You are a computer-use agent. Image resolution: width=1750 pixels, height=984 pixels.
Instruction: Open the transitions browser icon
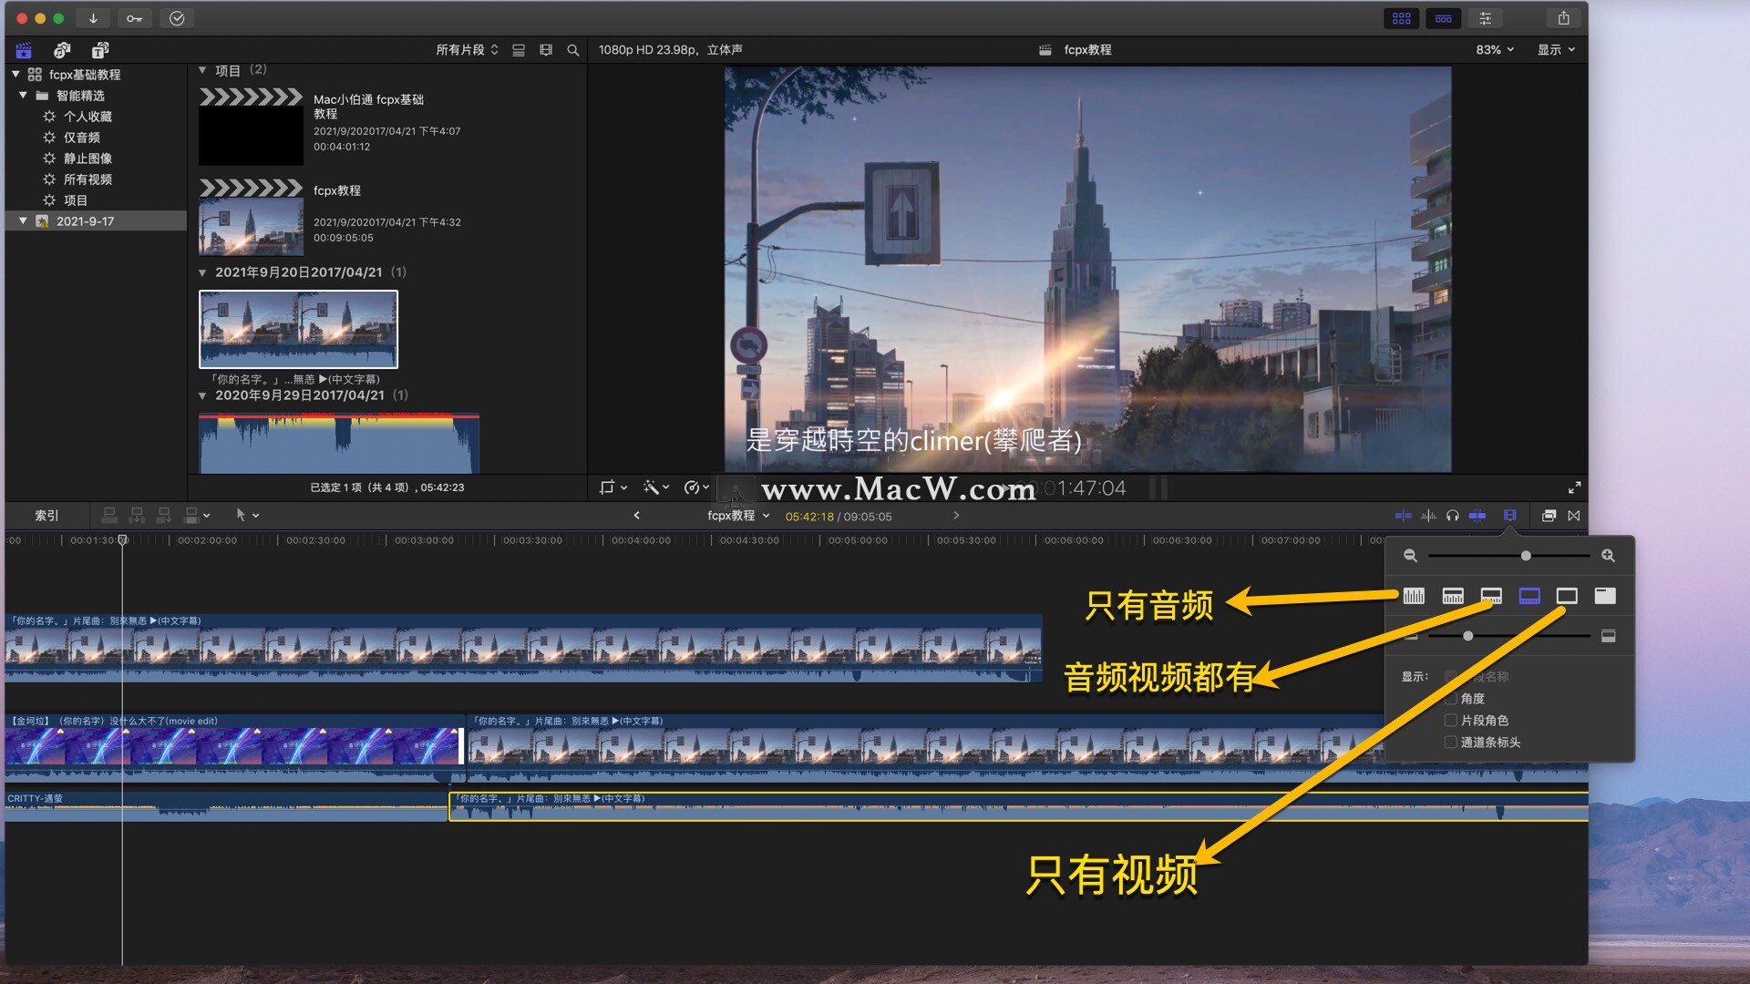coord(1574,516)
